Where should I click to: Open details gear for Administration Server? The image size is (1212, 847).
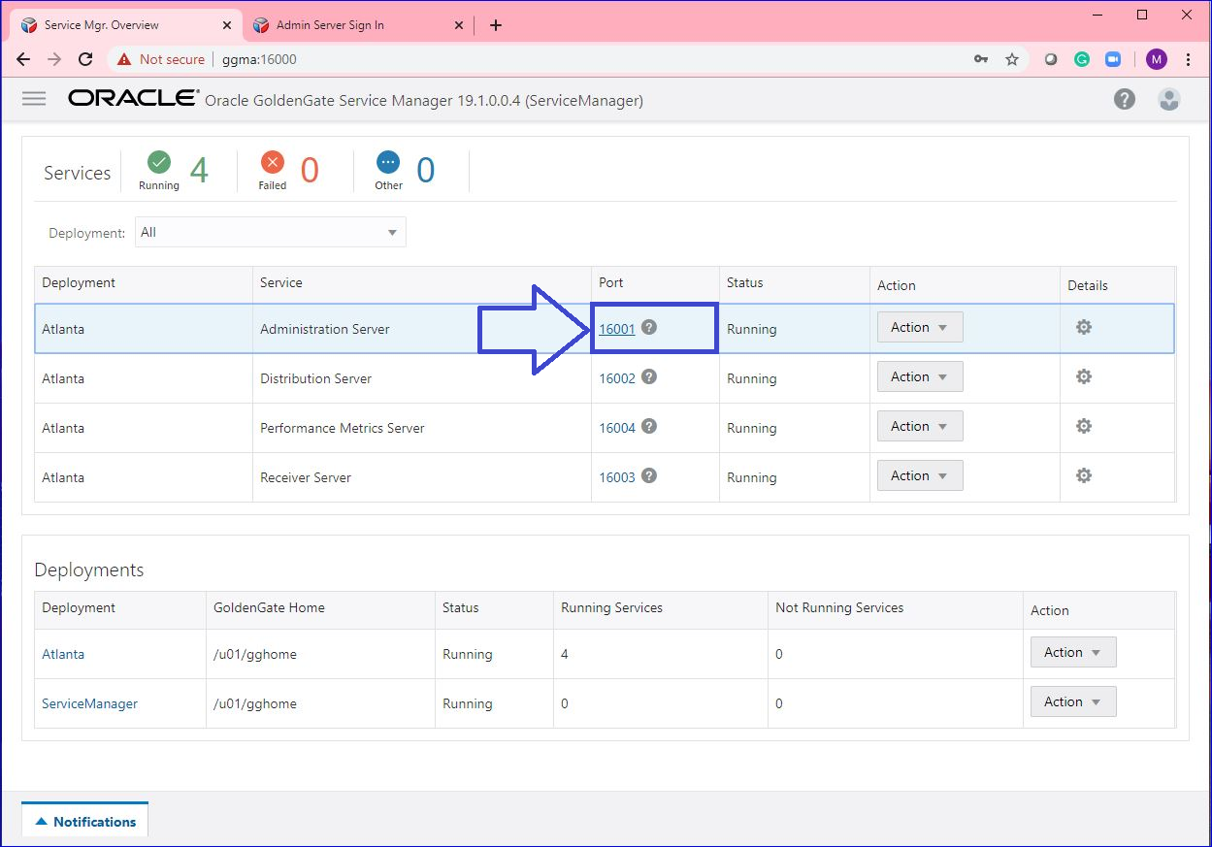[x=1084, y=327]
